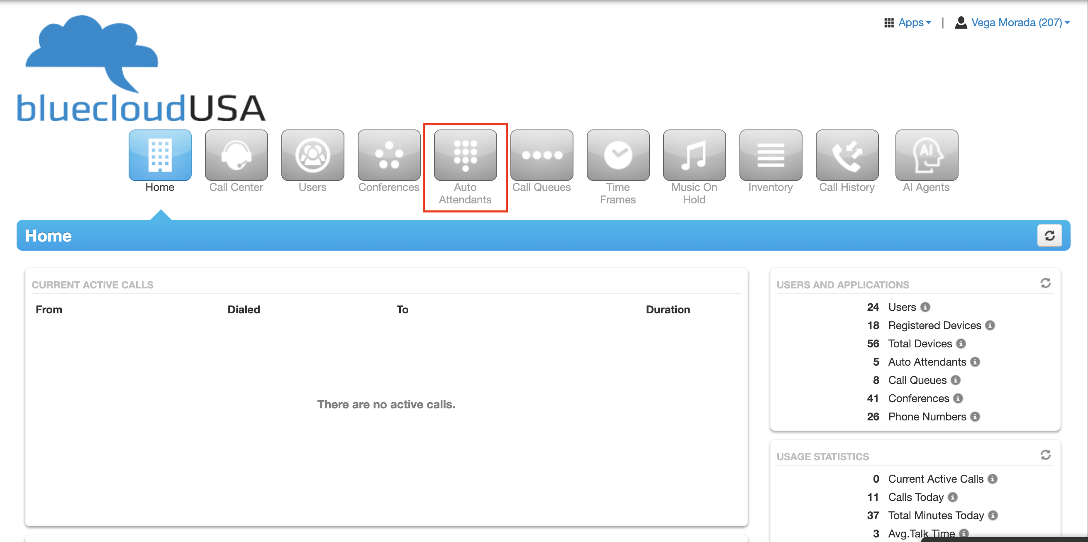
Task: Open Auto Attendants keypad icon
Action: tap(465, 155)
